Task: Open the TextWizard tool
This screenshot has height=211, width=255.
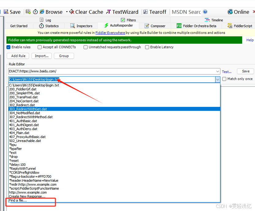Action: tap(122, 12)
